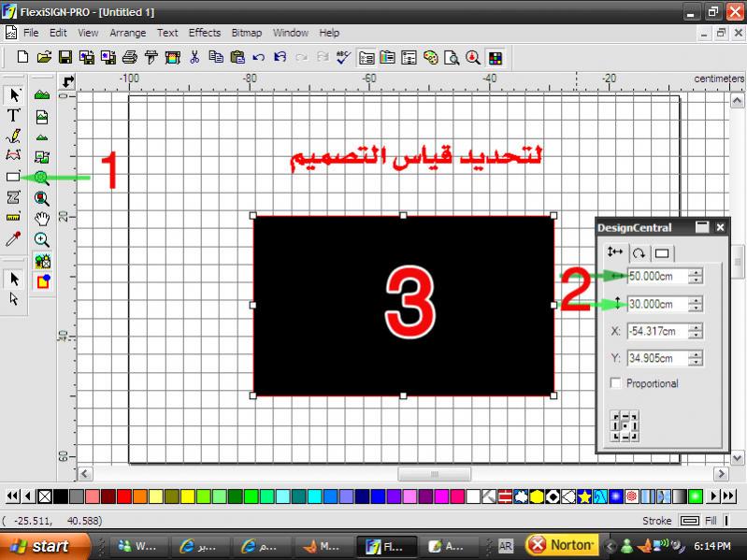Screen dimensions: 747x560
Task: Click the Print icon in toolbar
Action: click(x=130, y=57)
